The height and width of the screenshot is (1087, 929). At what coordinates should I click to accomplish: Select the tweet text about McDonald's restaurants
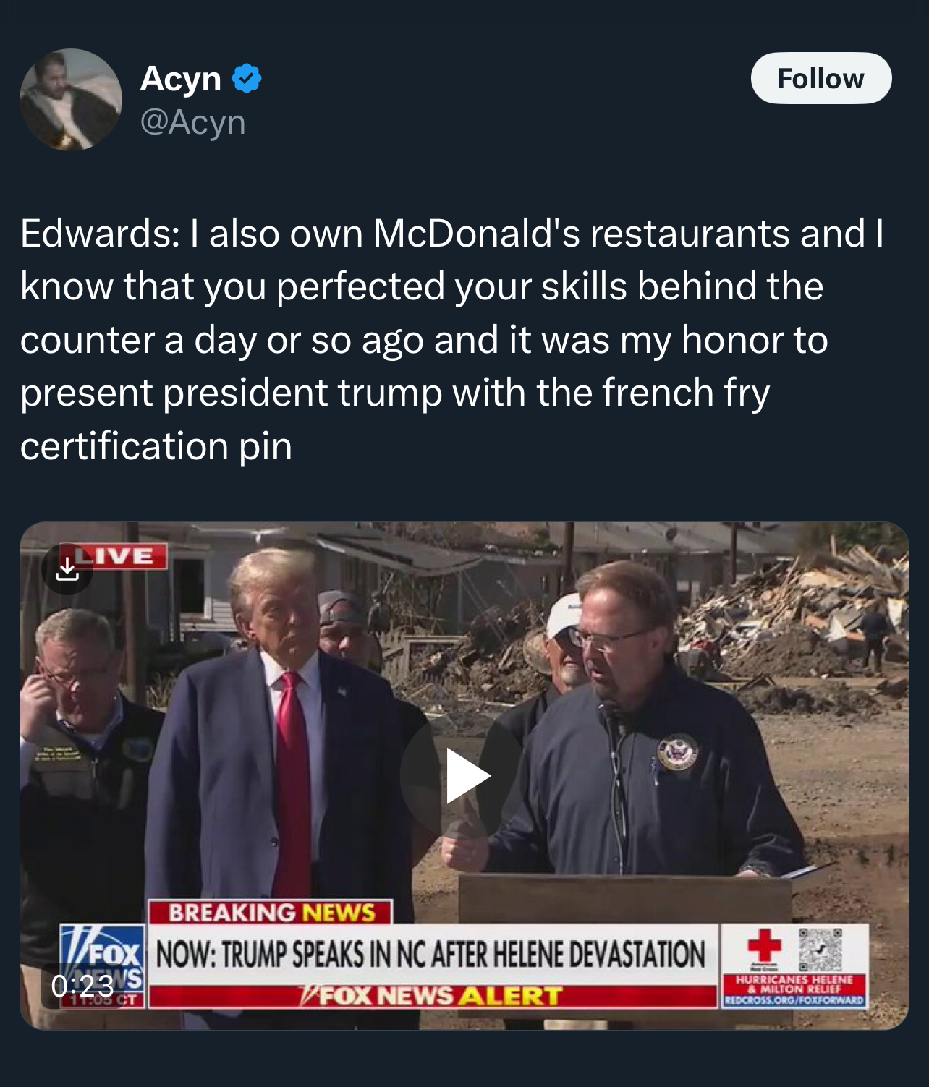[x=453, y=339]
